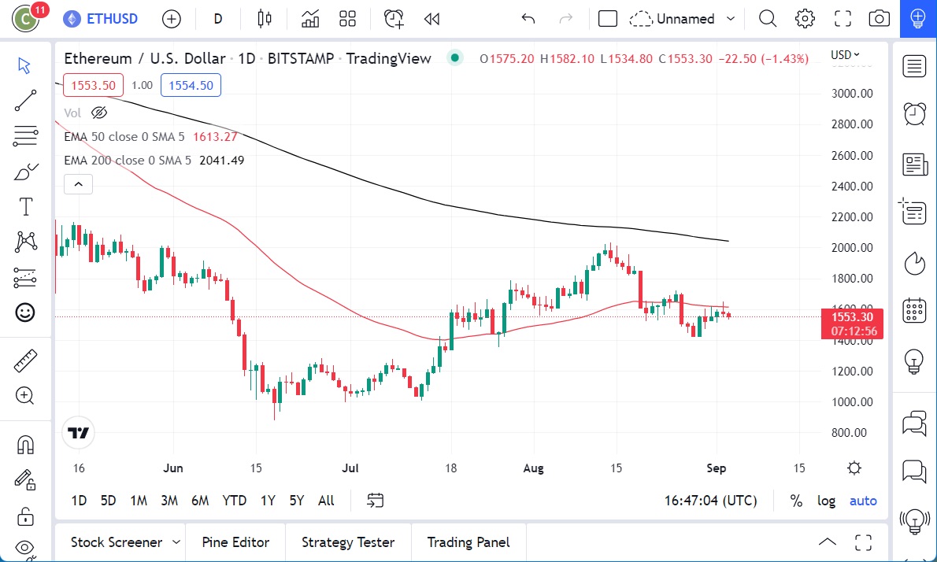Hide the Volume indicator

pyautogui.click(x=99, y=113)
